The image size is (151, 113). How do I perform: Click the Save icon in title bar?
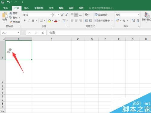[x=3, y=2]
